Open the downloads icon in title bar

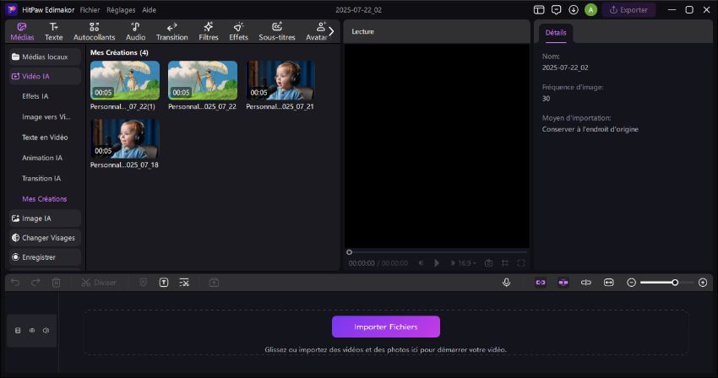tap(574, 9)
